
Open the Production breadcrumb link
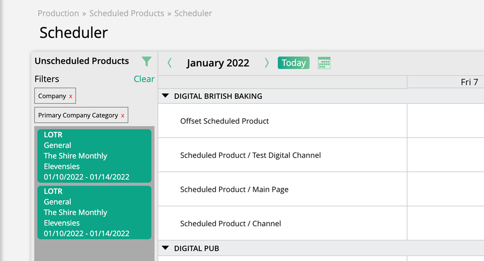coord(58,14)
